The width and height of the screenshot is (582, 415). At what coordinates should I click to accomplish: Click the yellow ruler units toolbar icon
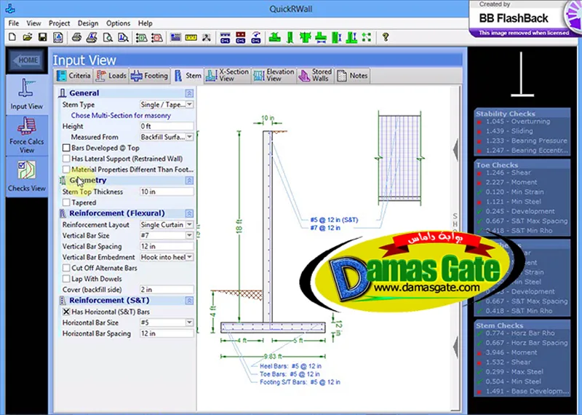191,37
